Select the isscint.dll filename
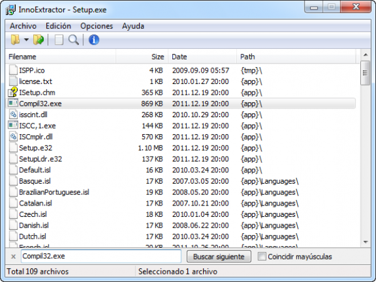The height and width of the screenshot is (282, 376). click(x=33, y=115)
